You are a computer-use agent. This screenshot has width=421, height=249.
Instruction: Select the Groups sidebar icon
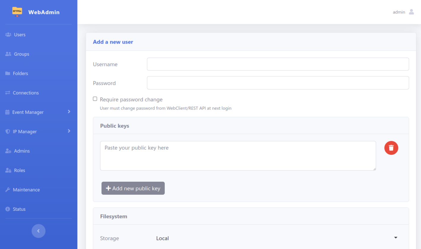tap(7, 54)
